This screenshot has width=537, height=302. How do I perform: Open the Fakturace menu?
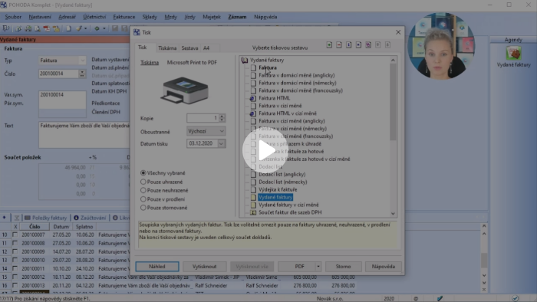pyautogui.click(x=124, y=17)
